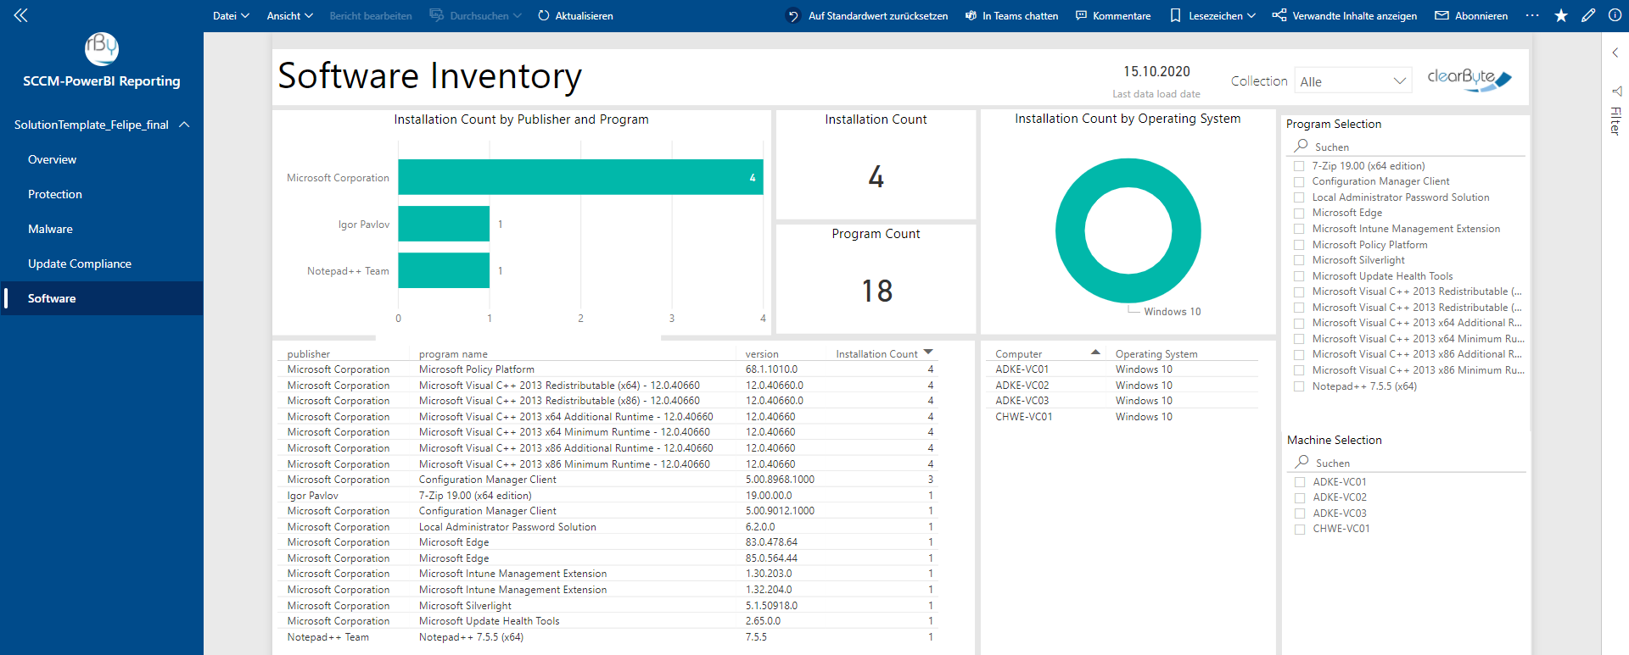Open the Datei menu dropdown
The height and width of the screenshot is (655, 1629).
tap(231, 15)
